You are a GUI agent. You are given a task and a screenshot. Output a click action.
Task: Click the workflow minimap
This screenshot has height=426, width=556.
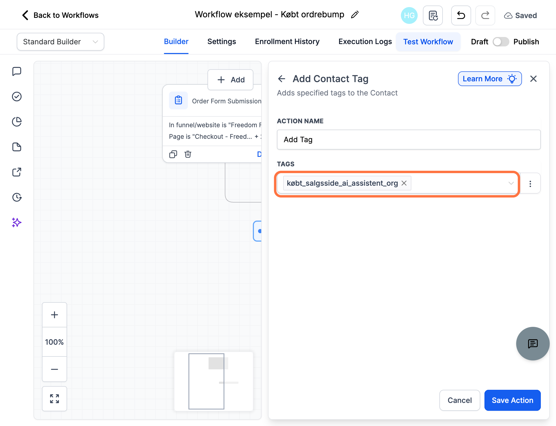[214, 381]
